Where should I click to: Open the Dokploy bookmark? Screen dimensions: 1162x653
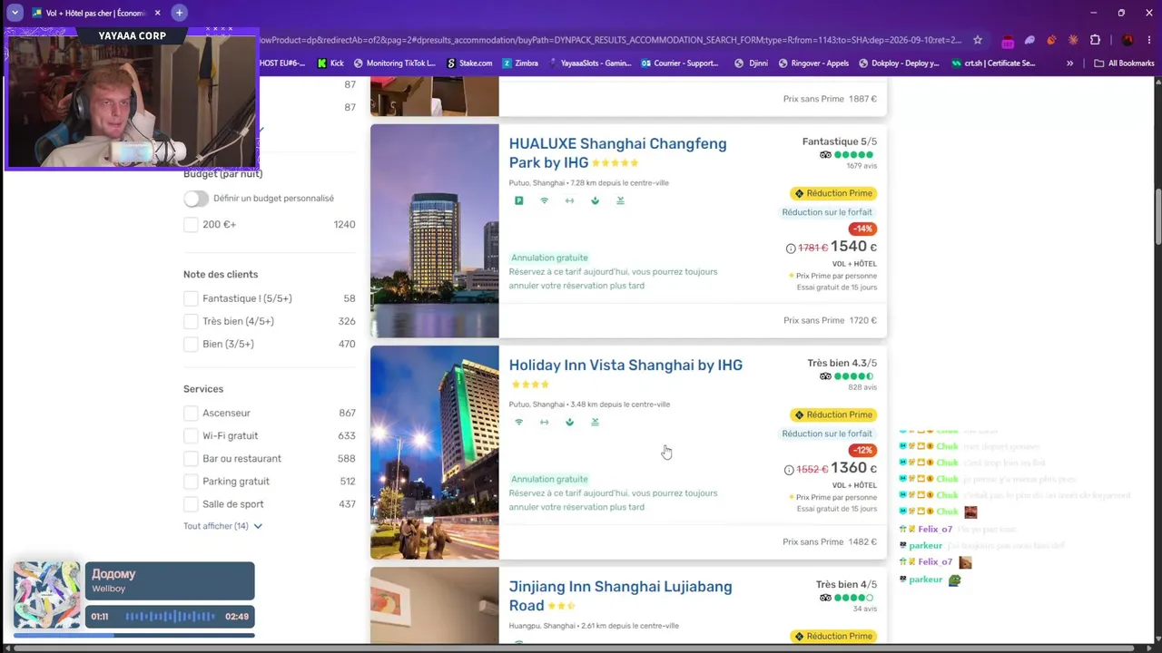point(899,63)
